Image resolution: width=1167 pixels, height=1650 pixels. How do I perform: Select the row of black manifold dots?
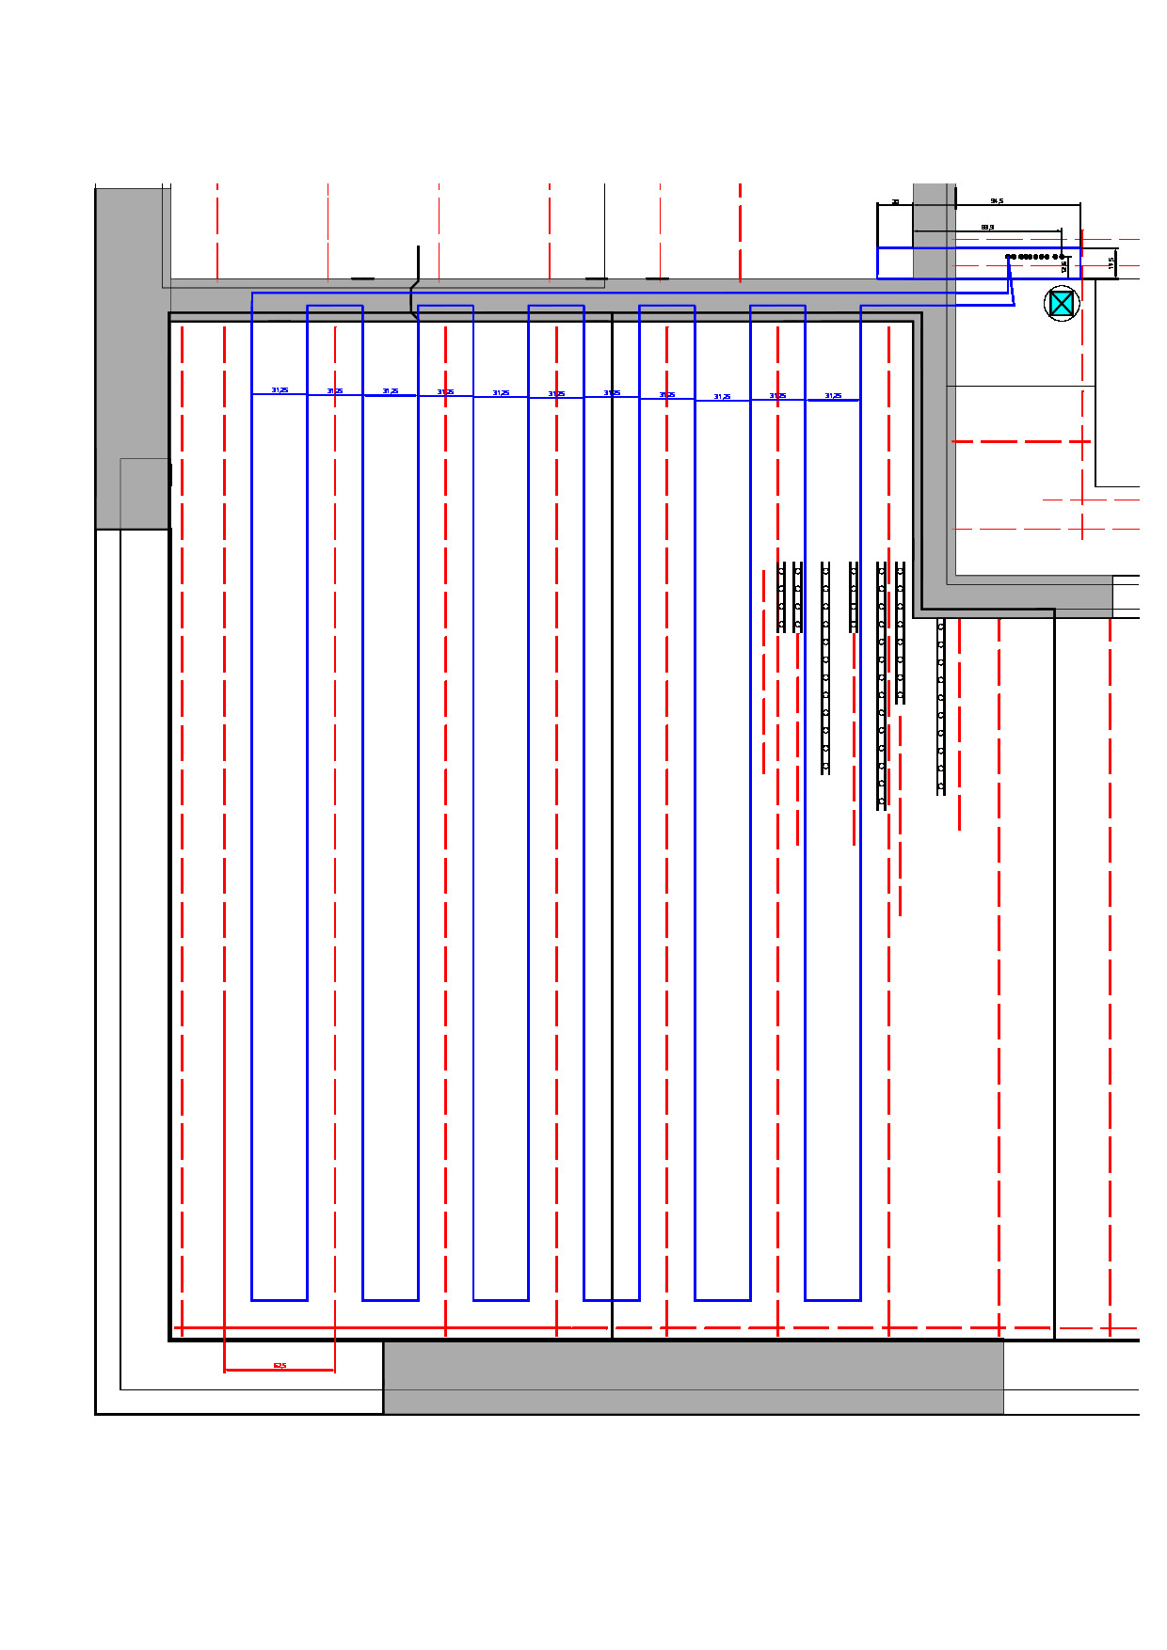[x=1034, y=256]
